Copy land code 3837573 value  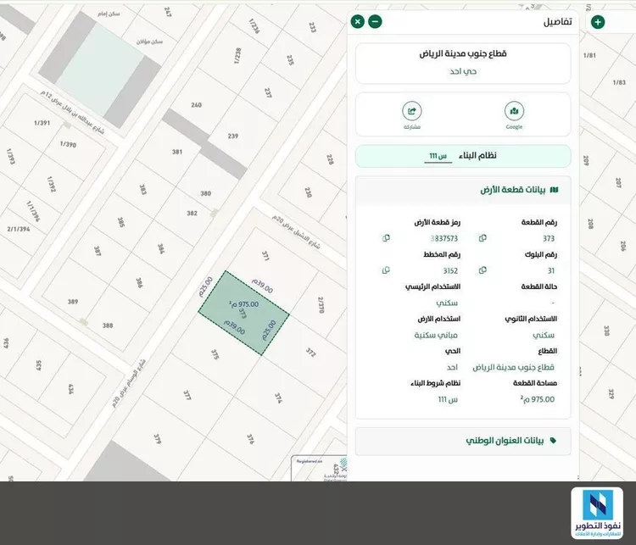click(386, 238)
